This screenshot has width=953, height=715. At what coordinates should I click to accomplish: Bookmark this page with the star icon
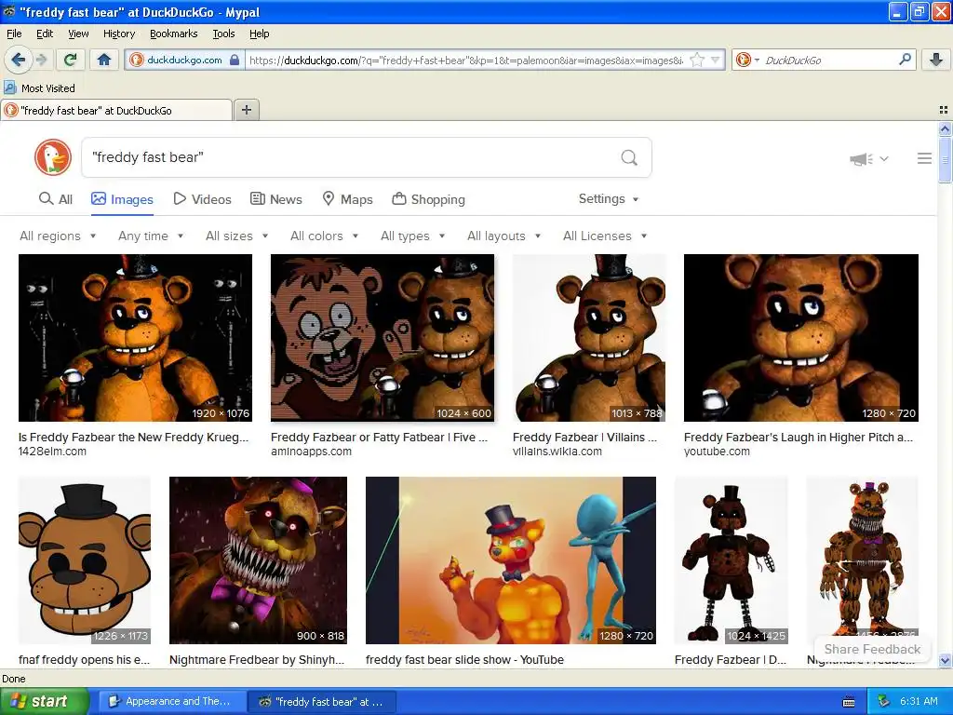coord(697,60)
